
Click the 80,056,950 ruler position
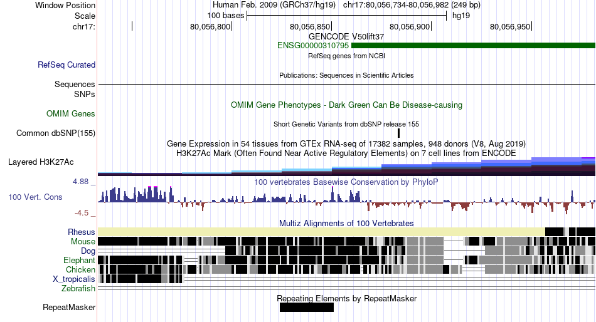pyautogui.click(x=510, y=26)
